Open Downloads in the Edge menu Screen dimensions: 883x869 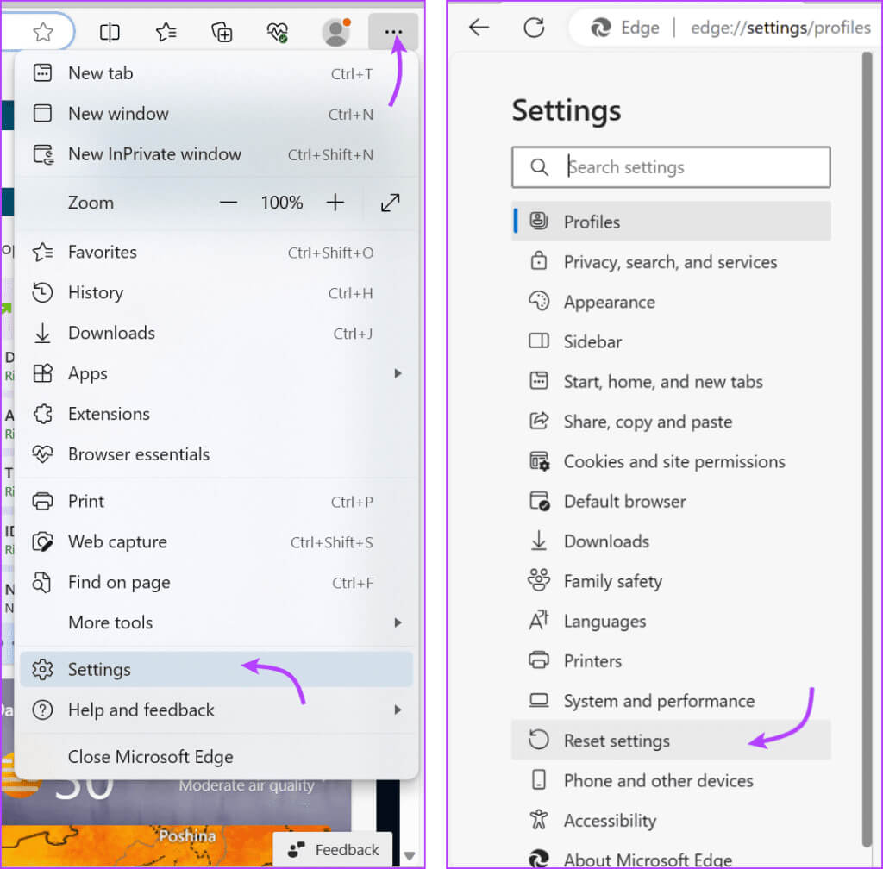click(x=216, y=333)
